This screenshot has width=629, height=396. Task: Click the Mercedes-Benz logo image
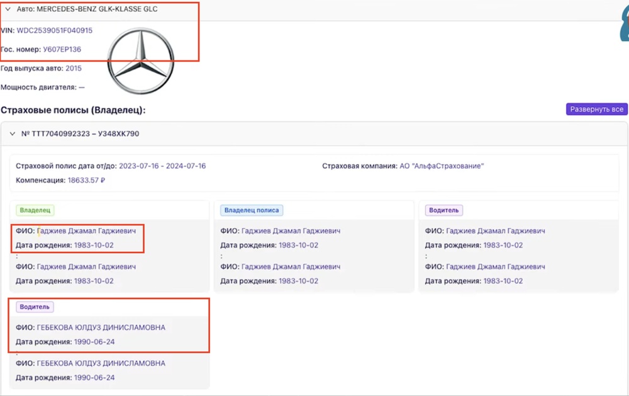(x=140, y=61)
